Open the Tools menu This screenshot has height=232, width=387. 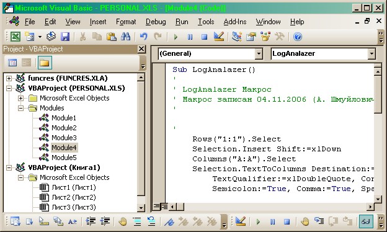pyautogui.click(x=206, y=22)
